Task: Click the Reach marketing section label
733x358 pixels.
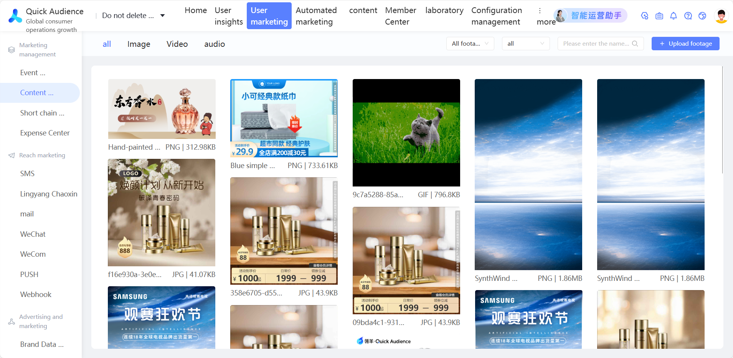Action: point(42,155)
